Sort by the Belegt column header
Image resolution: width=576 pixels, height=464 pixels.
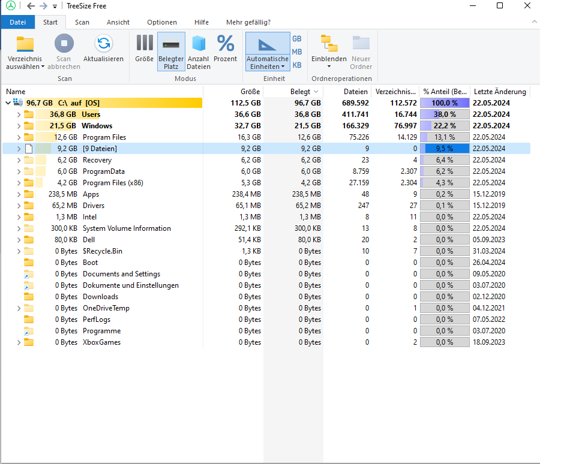coord(293,91)
